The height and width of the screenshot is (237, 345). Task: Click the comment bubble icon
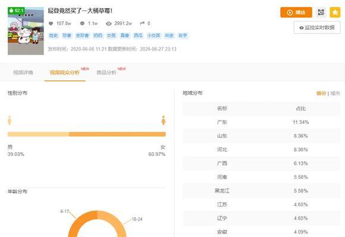click(x=82, y=24)
